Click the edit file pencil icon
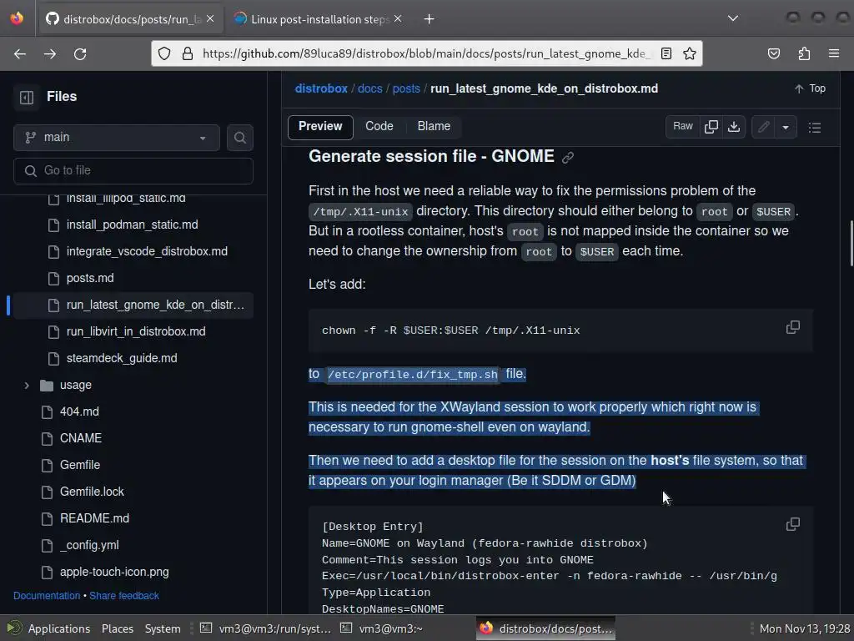The image size is (854, 641). pos(764,127)
